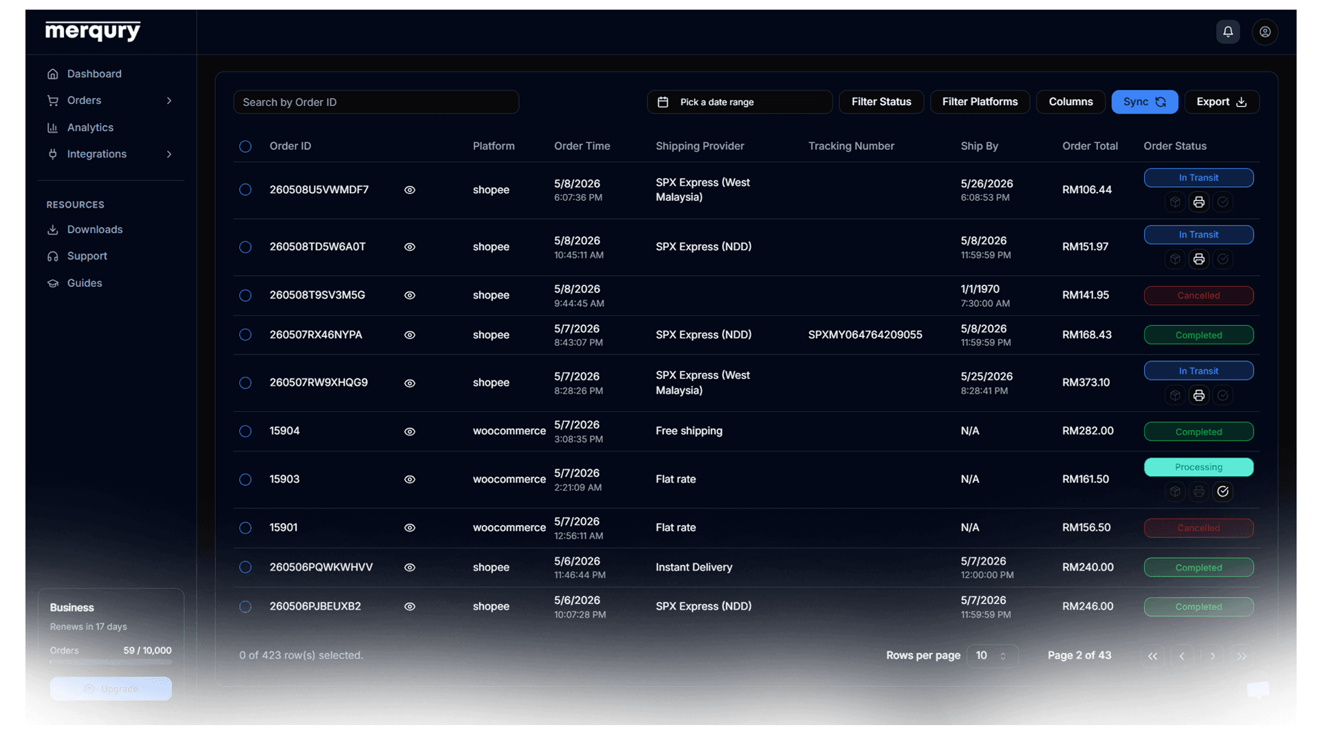Select all orders with header checkbox
1320x743 pixels.
pyautogui.click(x=245, y=147)
